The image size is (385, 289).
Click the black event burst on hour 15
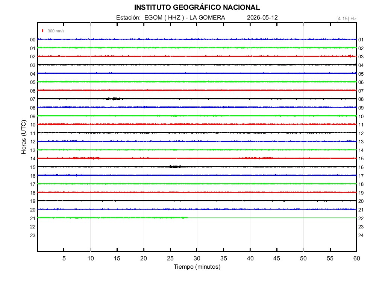pos(174,167)
